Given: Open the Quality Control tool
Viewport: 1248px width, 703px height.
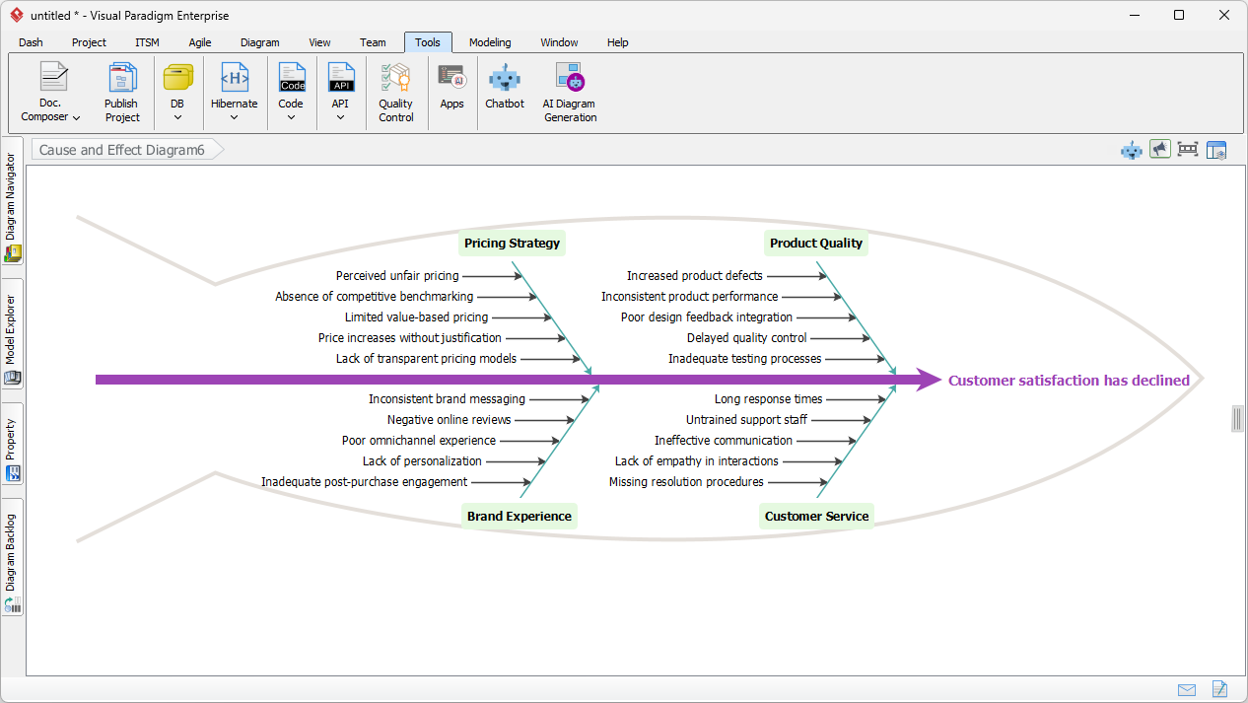Looking at the screenshot, I should click(x=395, y=89).
